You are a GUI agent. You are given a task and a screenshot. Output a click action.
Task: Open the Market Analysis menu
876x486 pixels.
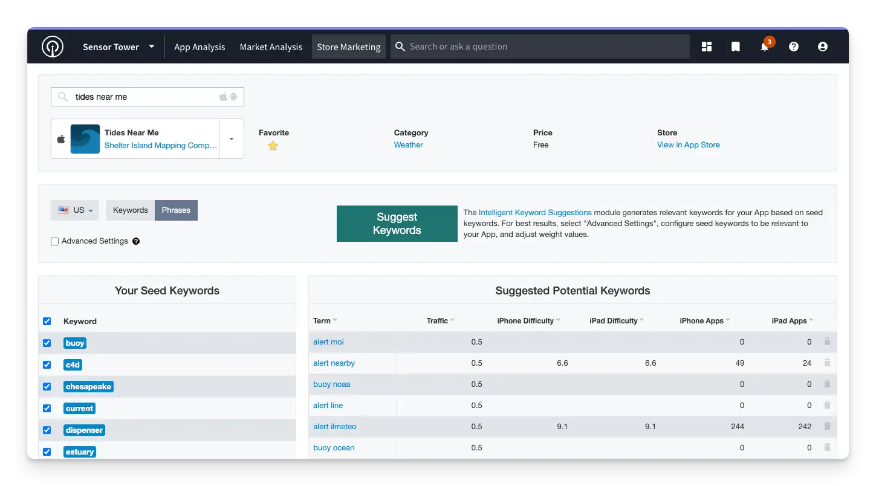(x=271, y=47)
